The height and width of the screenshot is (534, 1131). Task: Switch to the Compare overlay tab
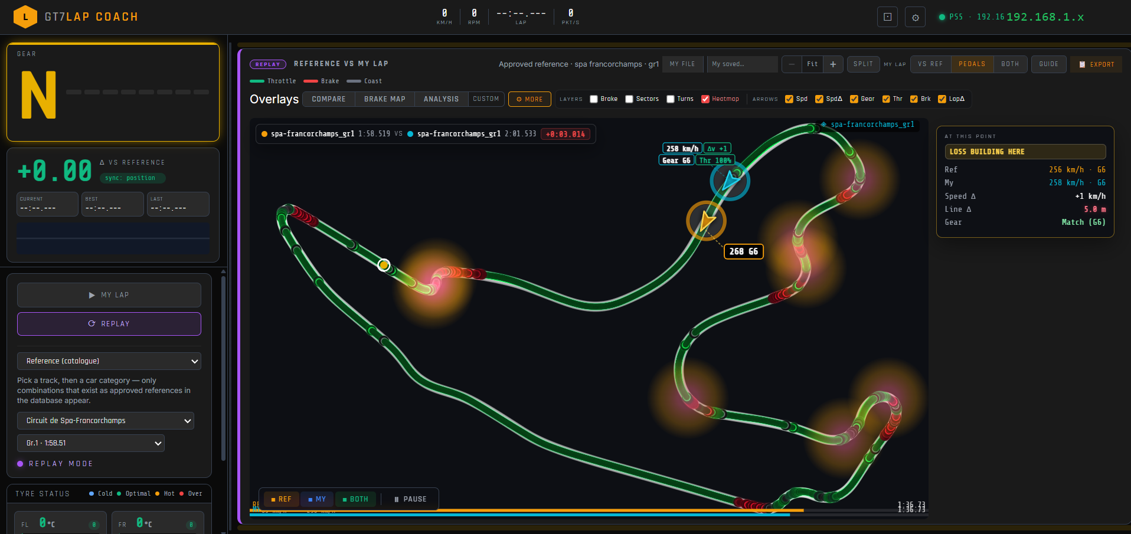(x=329, y=99)
